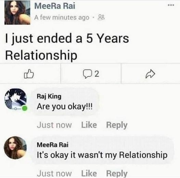Viewport: 180px width, 178px height.
Task: Click Raj King's green online status dot
Action: pyautogui.click(x=25, y=108)
